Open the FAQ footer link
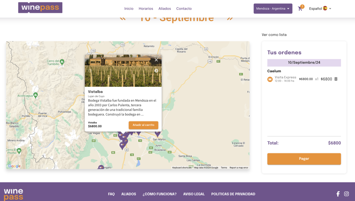 (111, 194)
